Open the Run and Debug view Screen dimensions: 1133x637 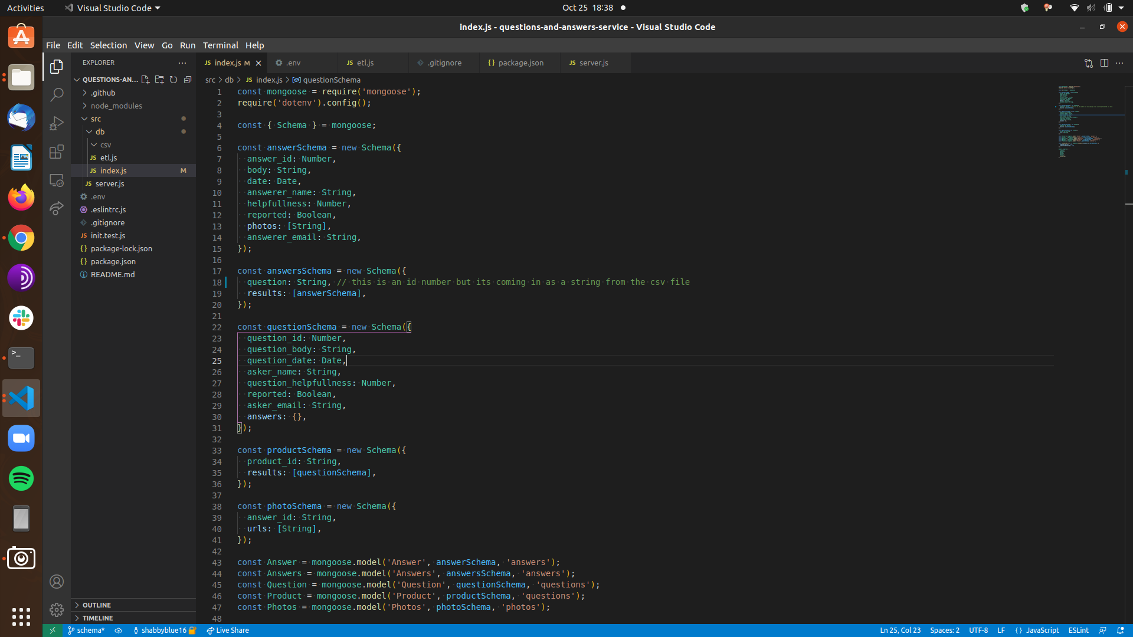coord(57,123)
